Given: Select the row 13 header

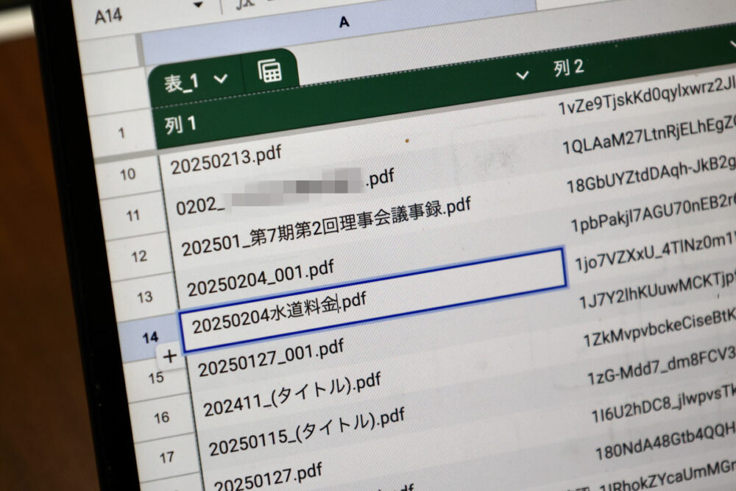Looking at the screenshot, I should click(x=144, y=297).
